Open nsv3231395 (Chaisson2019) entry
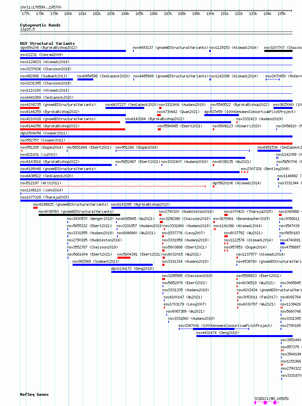Screen dimensions: 302x406 [x=46, y=83]
